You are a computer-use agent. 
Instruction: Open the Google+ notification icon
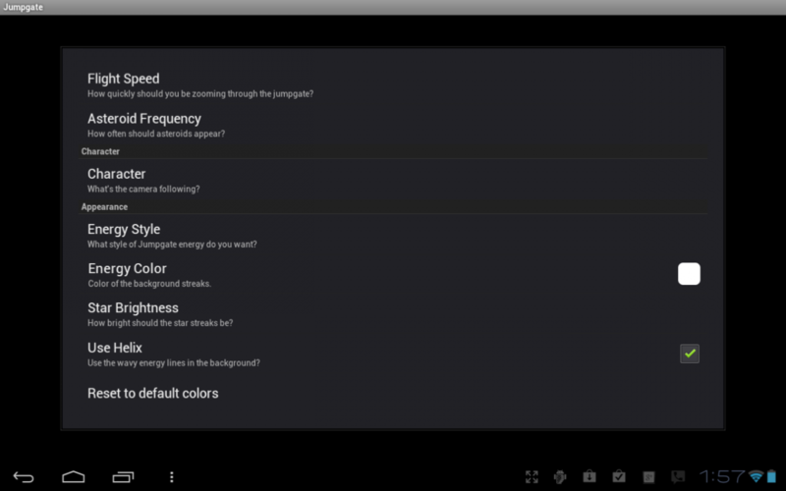648,477
